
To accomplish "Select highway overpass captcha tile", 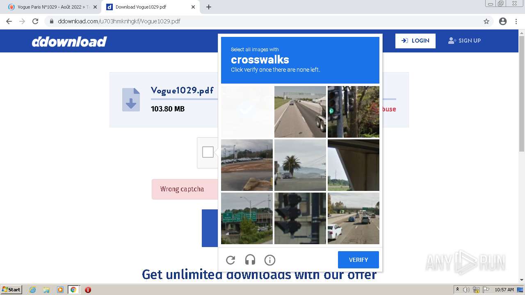I will [300, 112].
